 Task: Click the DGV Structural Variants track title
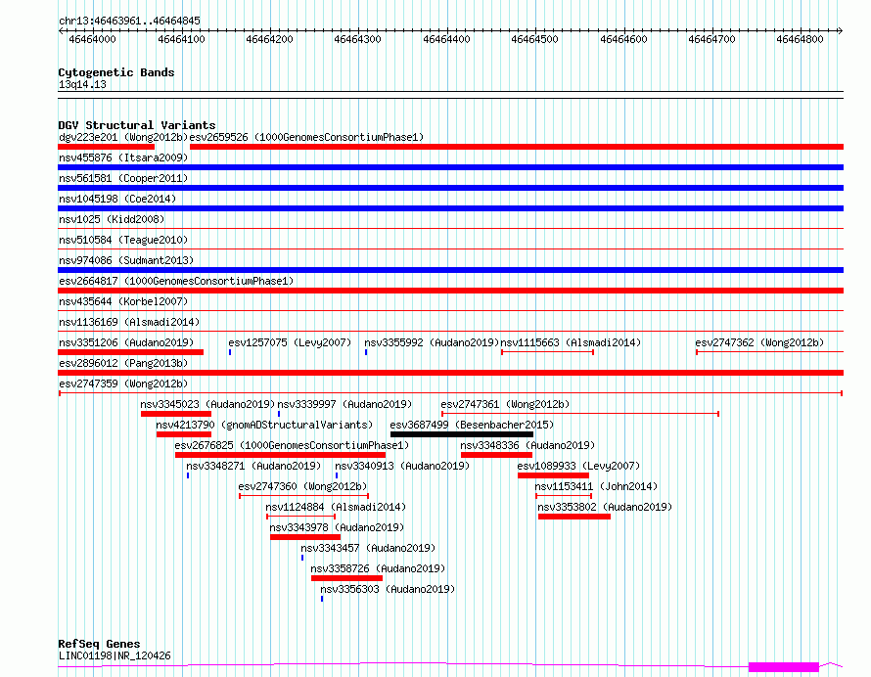[x=137, y=125]
